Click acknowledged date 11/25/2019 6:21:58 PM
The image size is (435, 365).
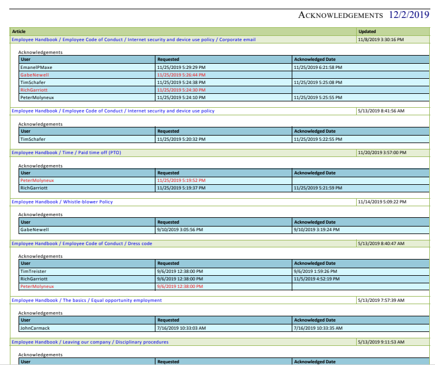tap(318, 67)
